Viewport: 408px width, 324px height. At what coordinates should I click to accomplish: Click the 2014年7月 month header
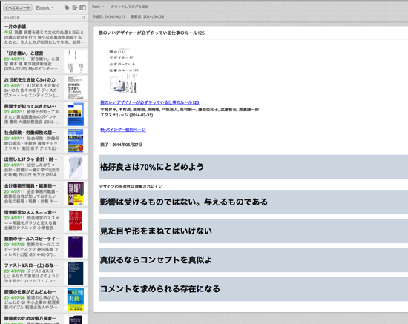[x=12, y=18]
